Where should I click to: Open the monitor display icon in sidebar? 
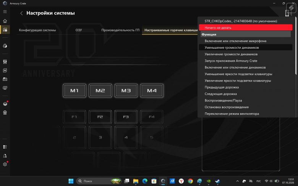coord(5,88)
